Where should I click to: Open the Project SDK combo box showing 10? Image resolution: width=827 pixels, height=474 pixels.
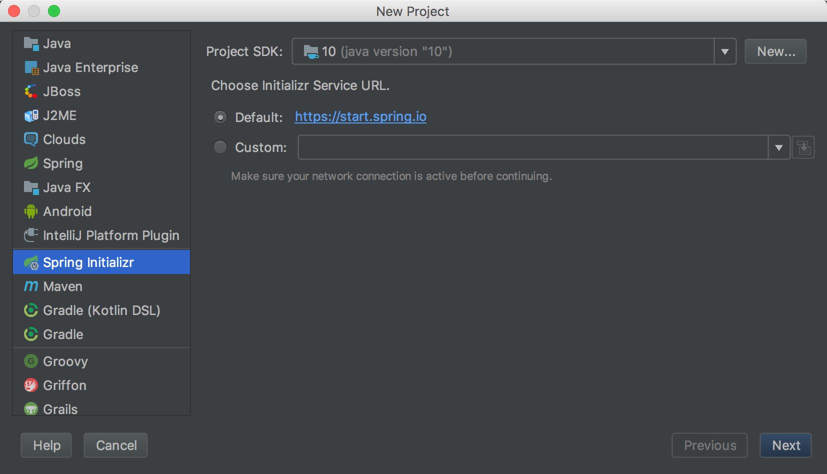tap(502, 51)
